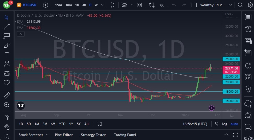Click the second EMA indicator label 19262.33
The height and width of the screenshot is (140, 254).
29,28
